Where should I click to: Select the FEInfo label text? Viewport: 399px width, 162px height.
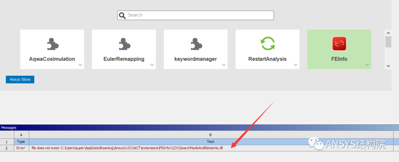point(339,59)
